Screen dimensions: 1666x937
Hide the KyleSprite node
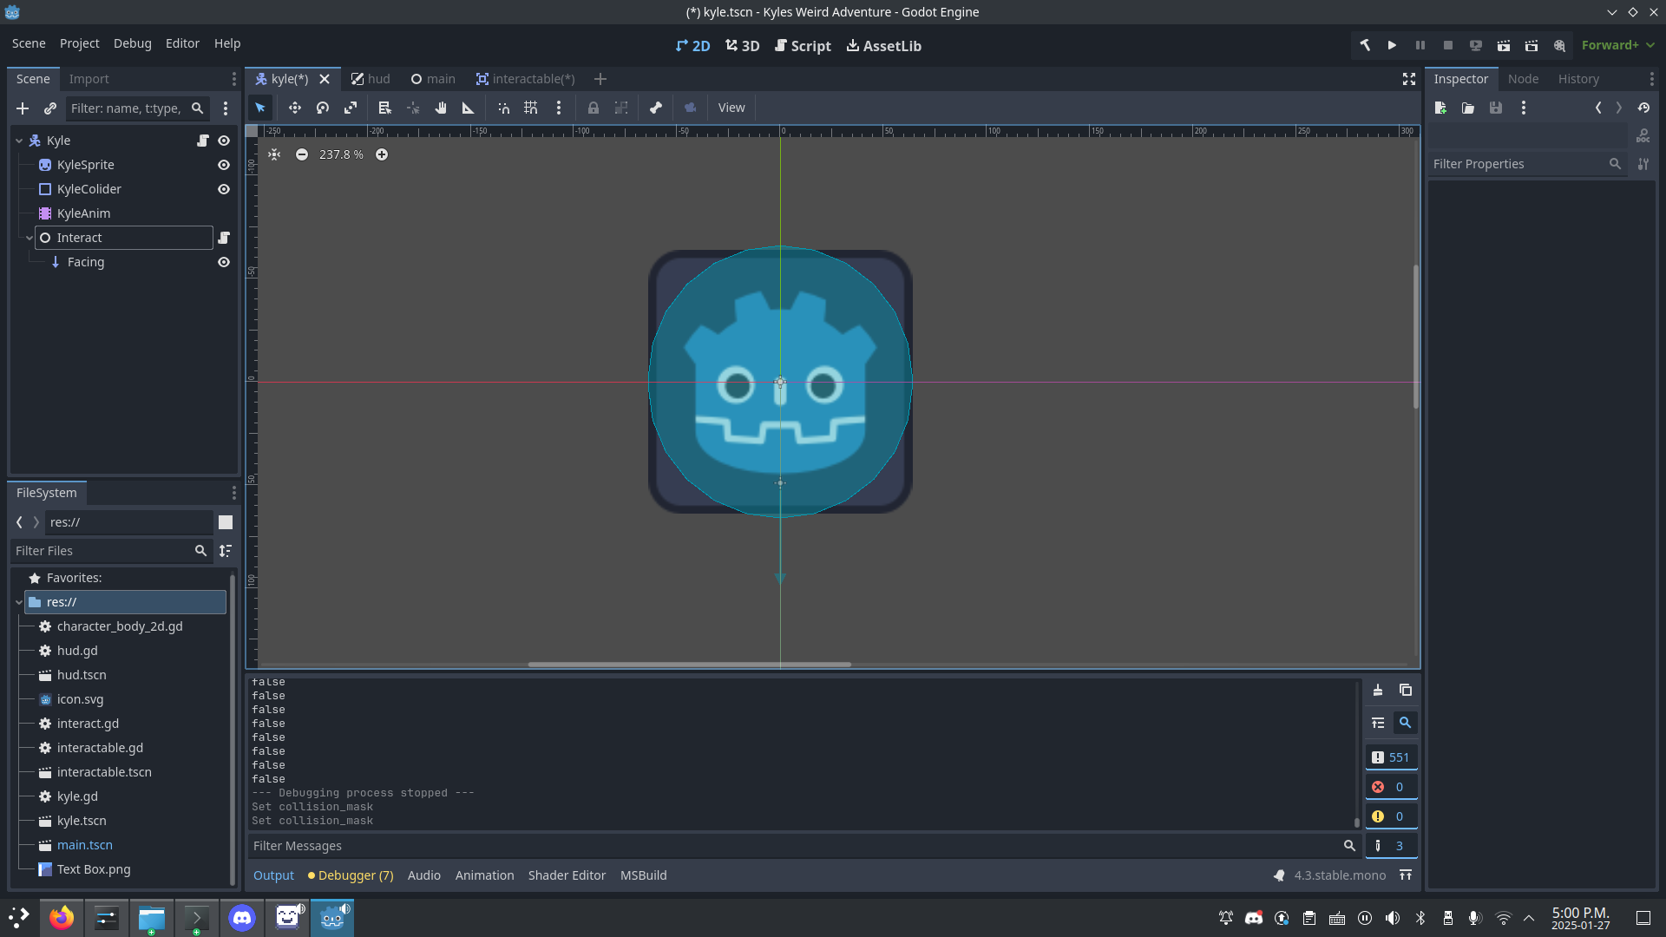click(x=224, y=165)
